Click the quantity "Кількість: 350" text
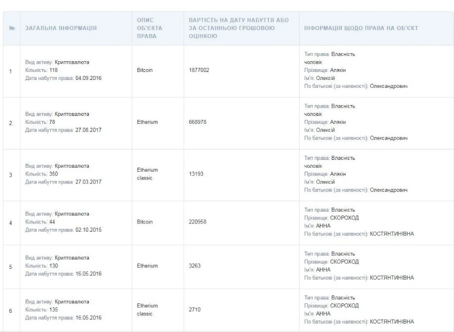This screenshot has width=454, height=332. (42, 173)
